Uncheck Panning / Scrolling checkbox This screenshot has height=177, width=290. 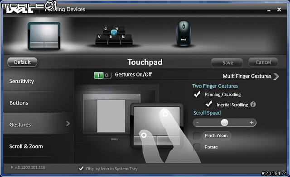197,95
